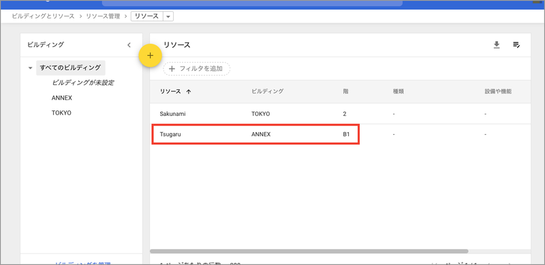Select すべてのビルディング in the tree
Image resolution: width=545 pixels, height=265 pixels.
click(71, 67)
